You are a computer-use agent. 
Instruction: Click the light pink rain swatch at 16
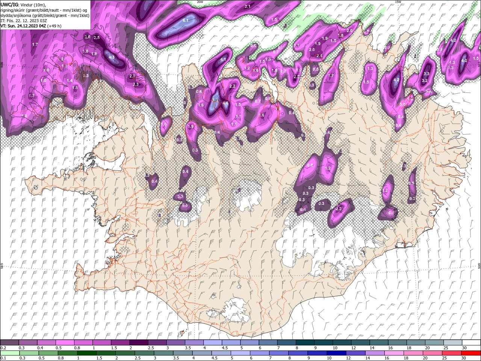[394, 353]
